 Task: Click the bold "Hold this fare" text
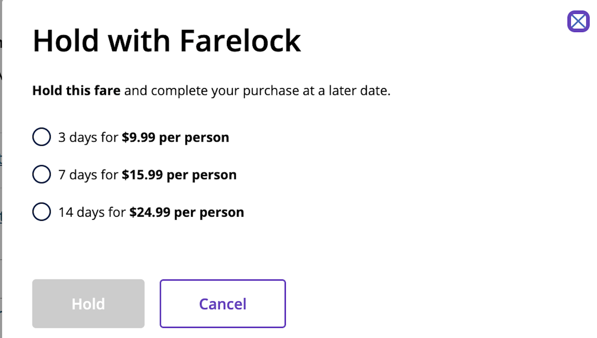tap(76, 91)
